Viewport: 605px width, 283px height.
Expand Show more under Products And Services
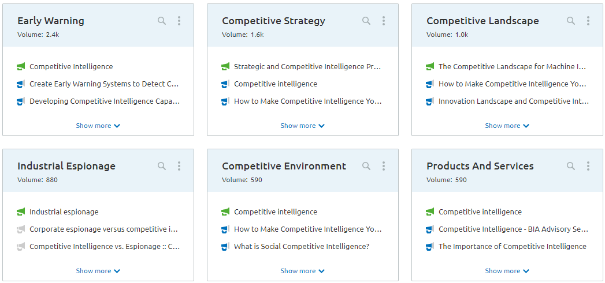[x=507, y=271]
